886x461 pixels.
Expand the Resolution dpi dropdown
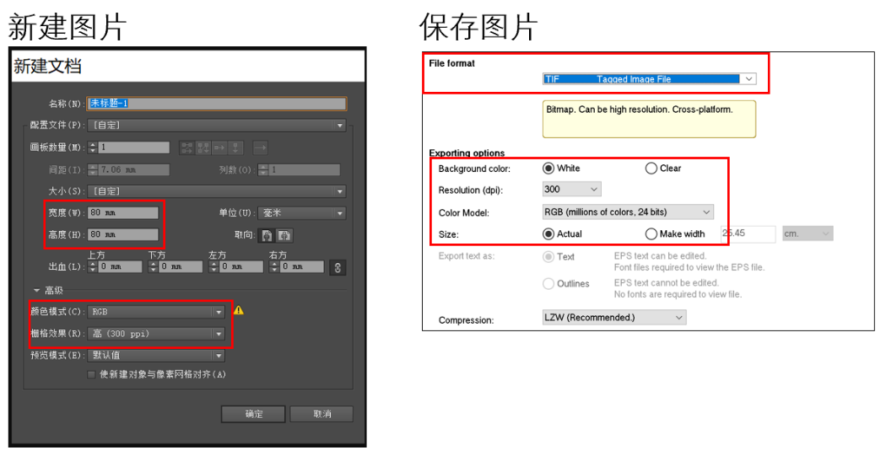click(594, 190)
